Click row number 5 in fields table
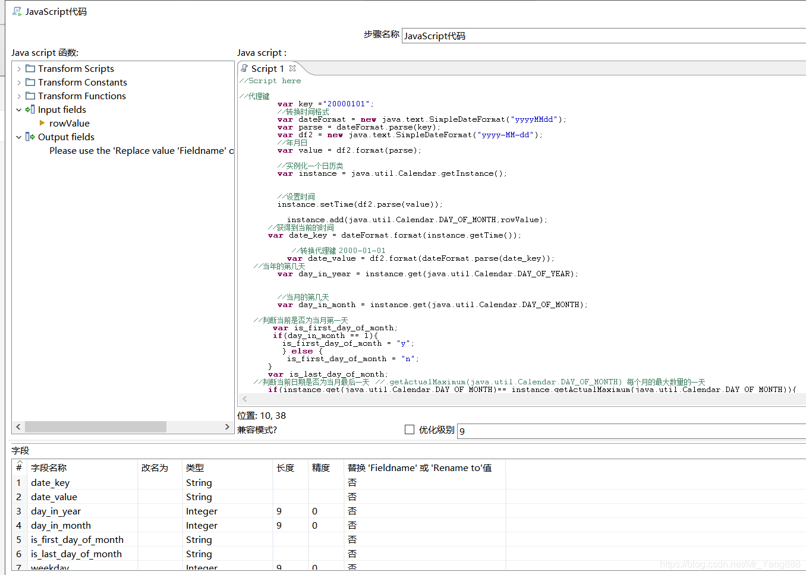The image size is (806, 575). pyautogui.click(x=19, y=540)
